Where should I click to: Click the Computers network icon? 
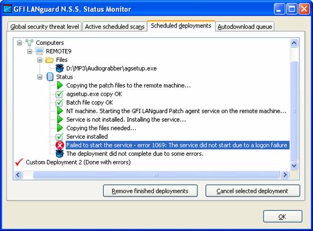tap(29, 42)
